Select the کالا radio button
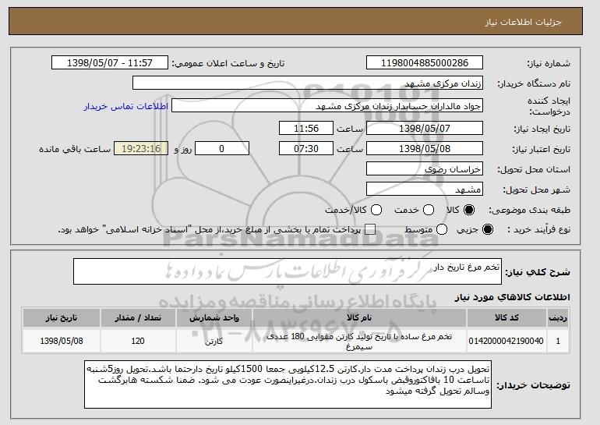The height and width of the screenshot is (425, 600). point(469,210)
